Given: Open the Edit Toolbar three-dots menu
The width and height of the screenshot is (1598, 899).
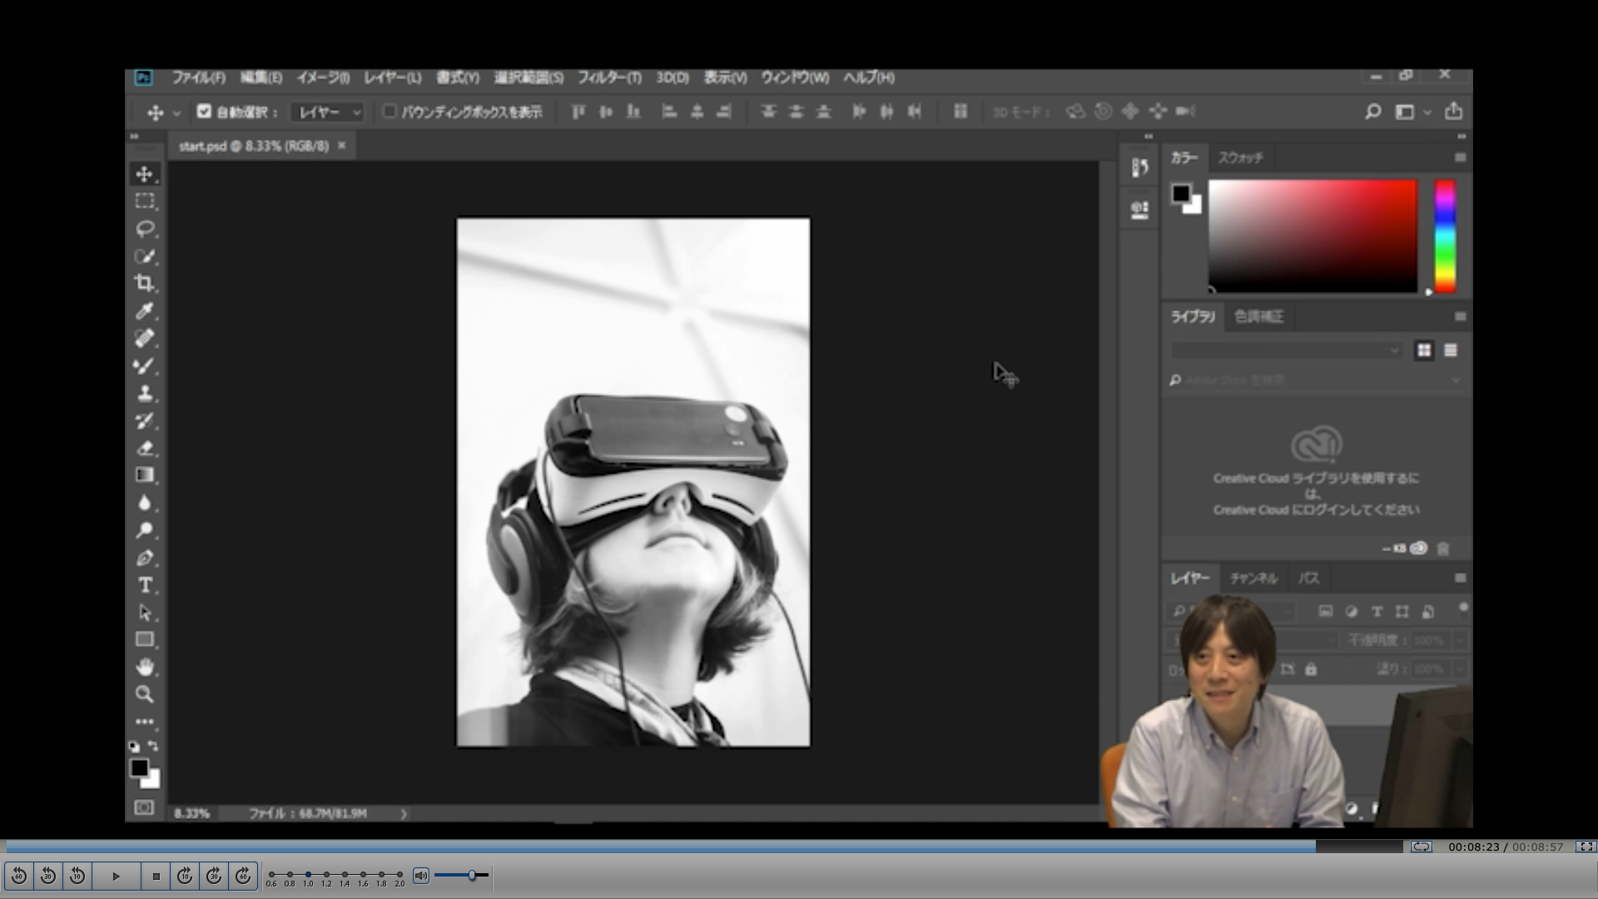Looking at the screenshot, I should point(145,722).
